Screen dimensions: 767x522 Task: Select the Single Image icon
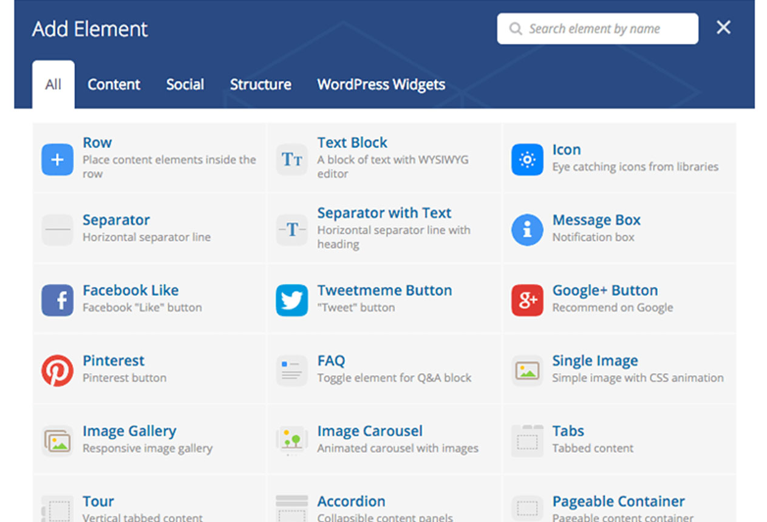click(527, 370)
